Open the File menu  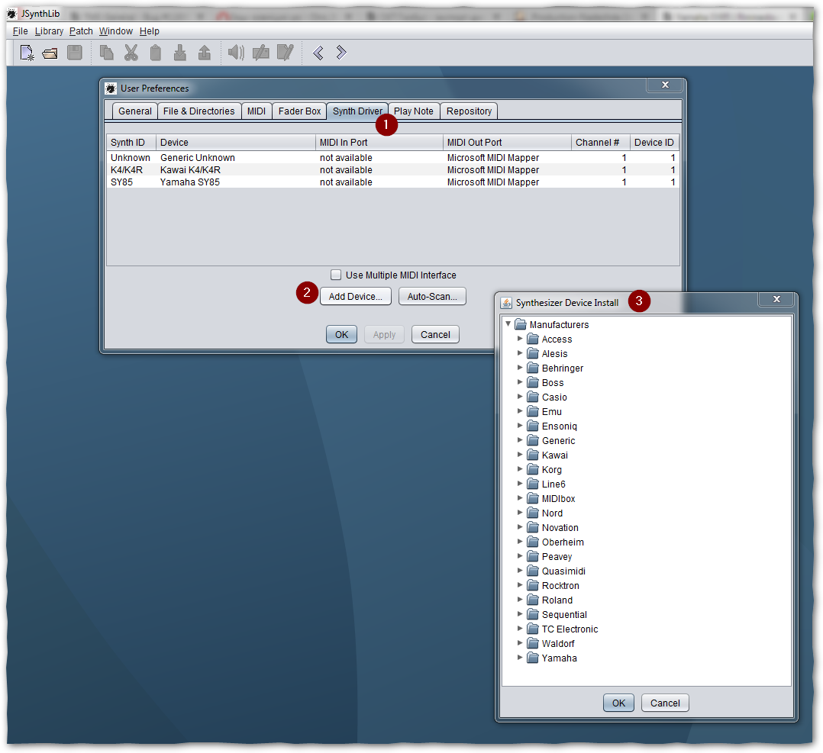click(x=21, y=31)
